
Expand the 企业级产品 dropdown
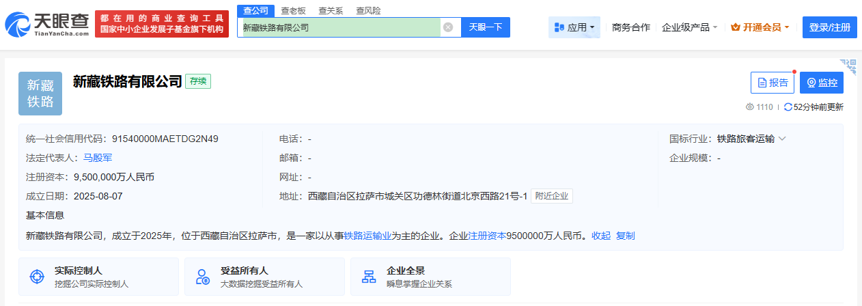coord(689,27)
